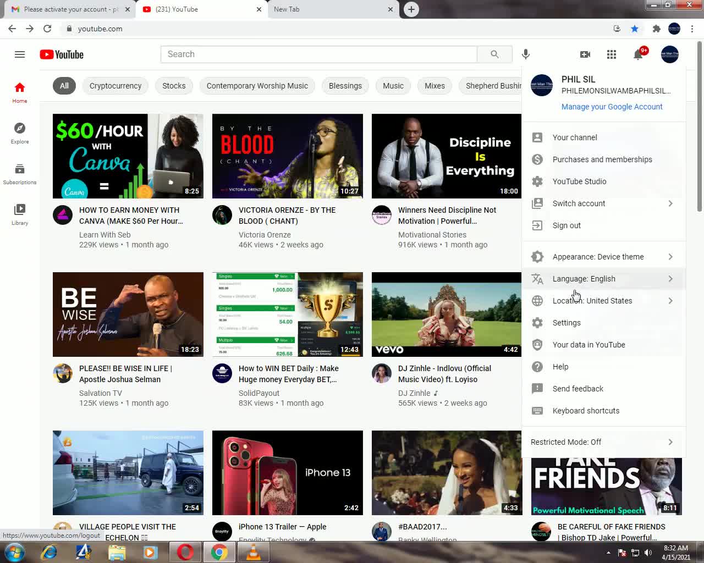Click the page vertical scrollbar
This screenshot has width=704, height=563.
[x=700, y=126]
